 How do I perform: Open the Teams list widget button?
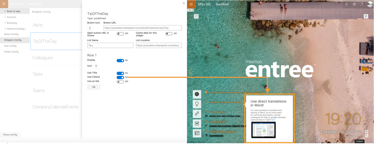point(197,133)
